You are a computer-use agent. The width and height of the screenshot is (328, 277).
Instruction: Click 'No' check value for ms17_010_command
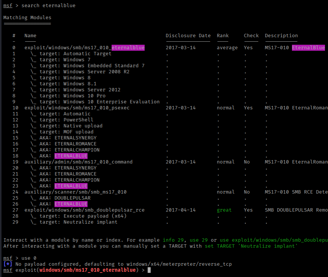246,162
